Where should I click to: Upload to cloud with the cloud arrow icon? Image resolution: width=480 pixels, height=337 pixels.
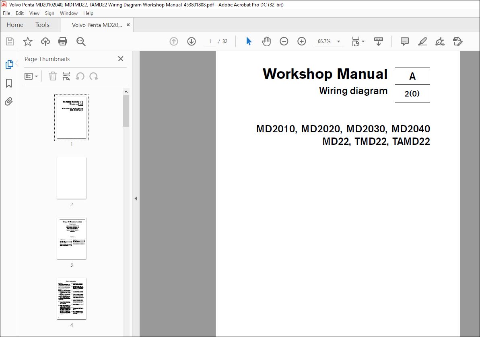(x=45, y=41)
